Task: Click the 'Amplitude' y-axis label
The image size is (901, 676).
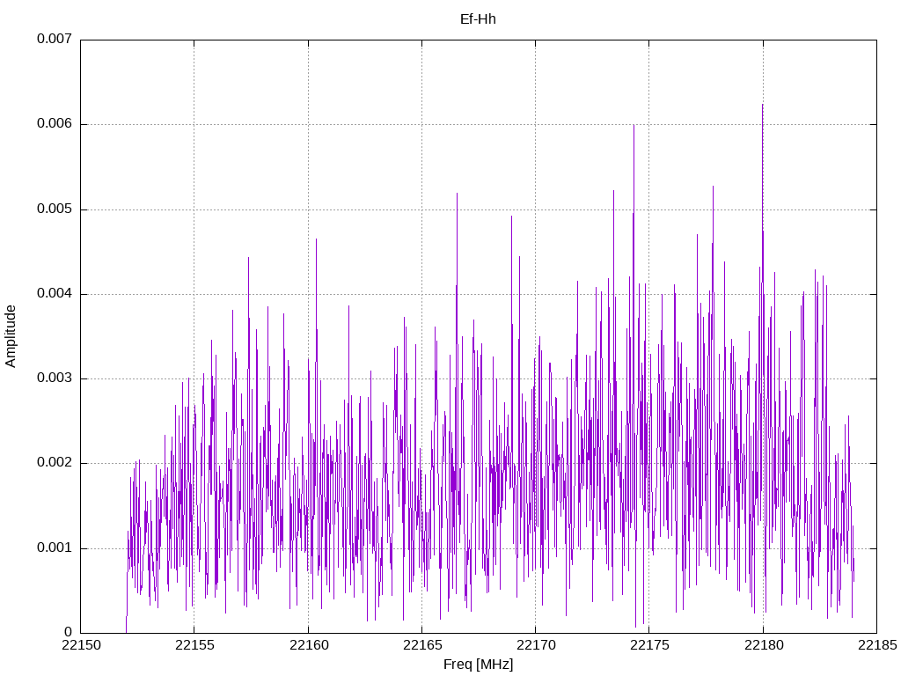Action: point(11,336)
